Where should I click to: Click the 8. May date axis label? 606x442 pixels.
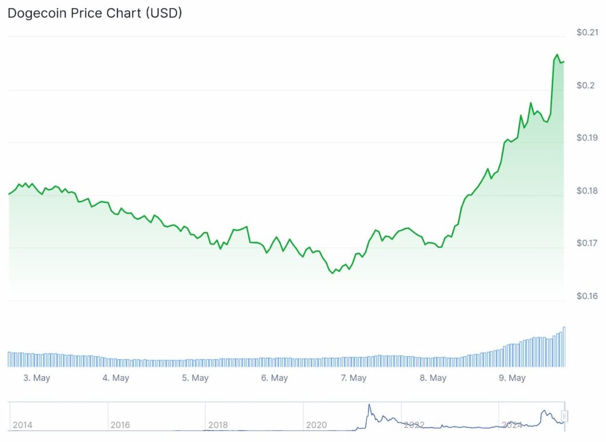click(x=433, y=378)
